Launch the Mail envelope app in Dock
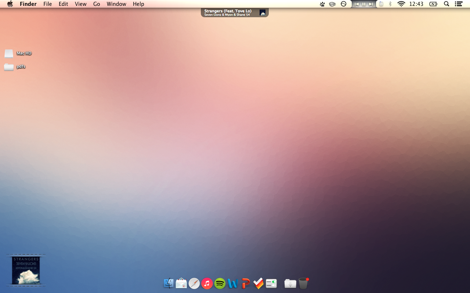This screenshot has width=470, height=293. (x=181, y=283)
